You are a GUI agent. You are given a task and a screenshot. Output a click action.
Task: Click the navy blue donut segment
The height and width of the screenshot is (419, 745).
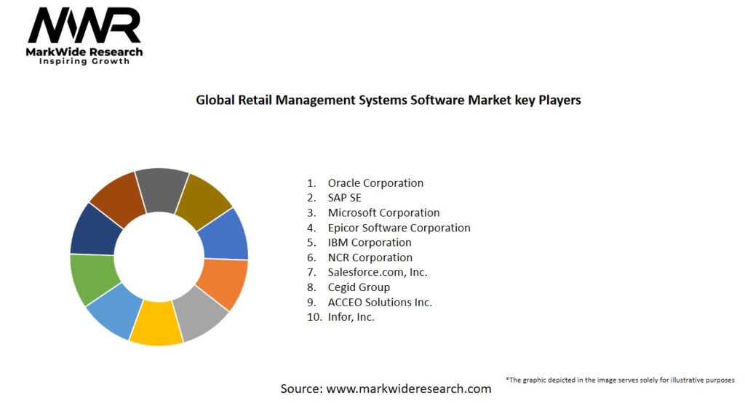click(95, 231)
